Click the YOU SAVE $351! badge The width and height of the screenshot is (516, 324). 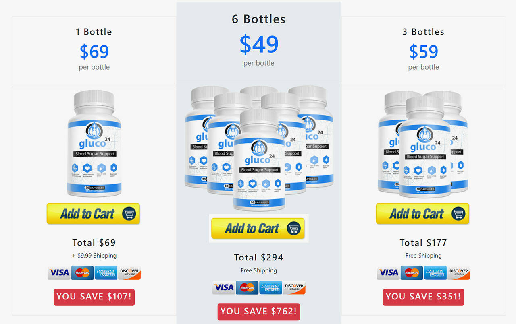tap(423, 297)
